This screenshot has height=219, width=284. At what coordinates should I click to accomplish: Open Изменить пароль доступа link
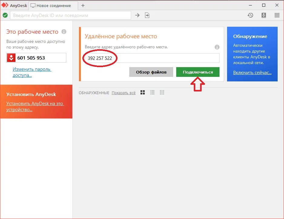32,72
